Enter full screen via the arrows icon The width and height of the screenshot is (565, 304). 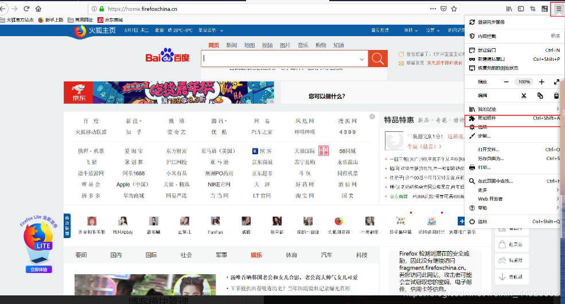tap(557, 82)
